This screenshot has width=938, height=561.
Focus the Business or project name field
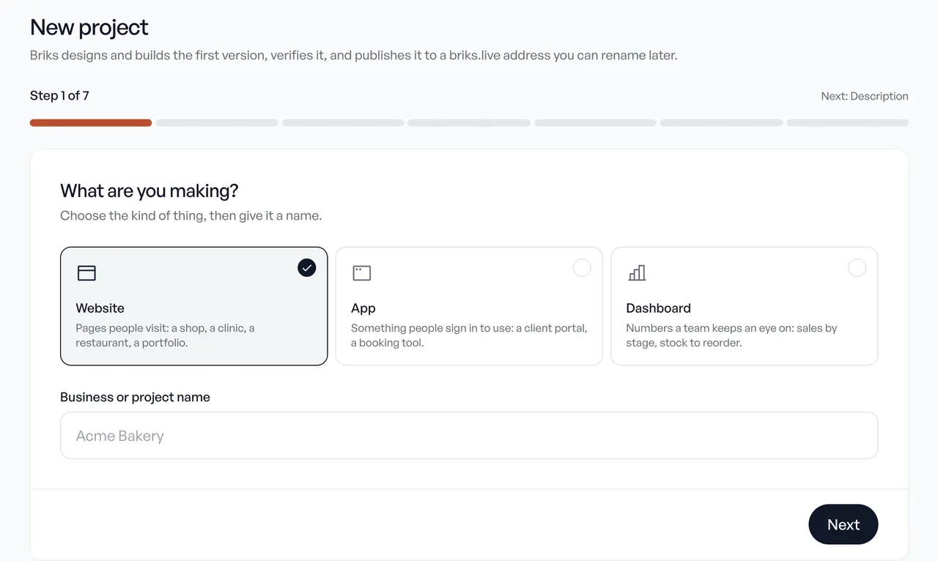[469, 436]
